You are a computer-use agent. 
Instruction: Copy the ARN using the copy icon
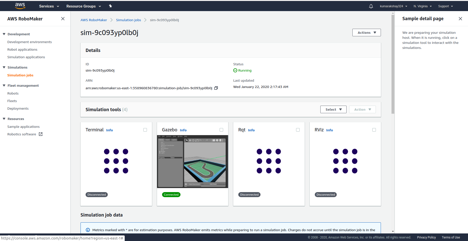tap(216, 88)
